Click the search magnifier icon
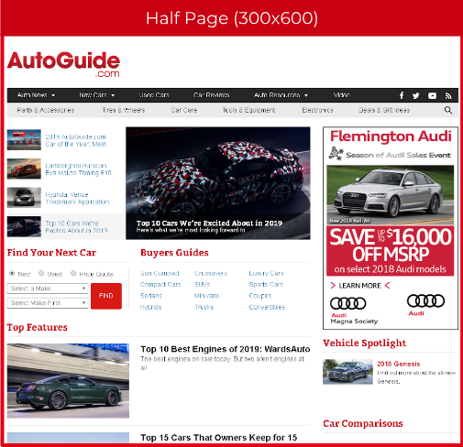Viewport: 463px width, 447px height. [x=448, y=110]
